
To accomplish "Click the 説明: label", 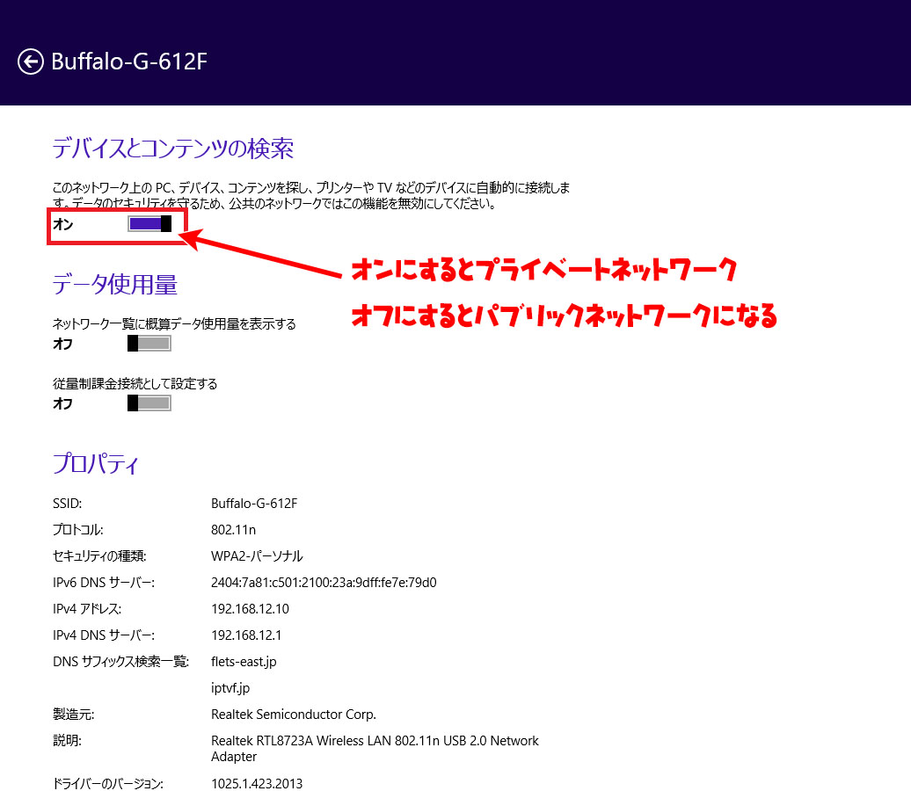I will (x=67, y=741).
